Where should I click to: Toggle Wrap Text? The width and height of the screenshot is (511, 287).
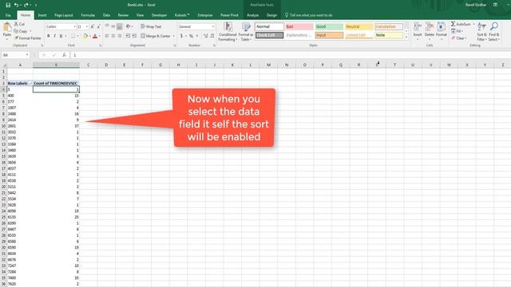(151, 26)
